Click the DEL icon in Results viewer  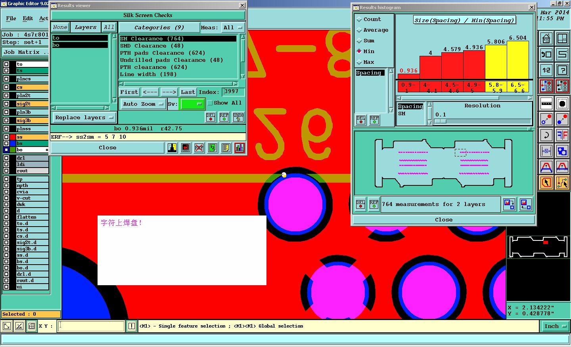pos(211,117)
